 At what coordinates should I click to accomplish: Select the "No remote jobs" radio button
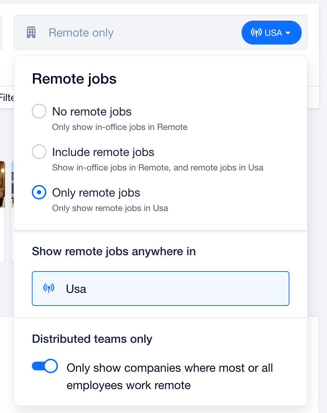pyautogui.click(x=39, y=111)
